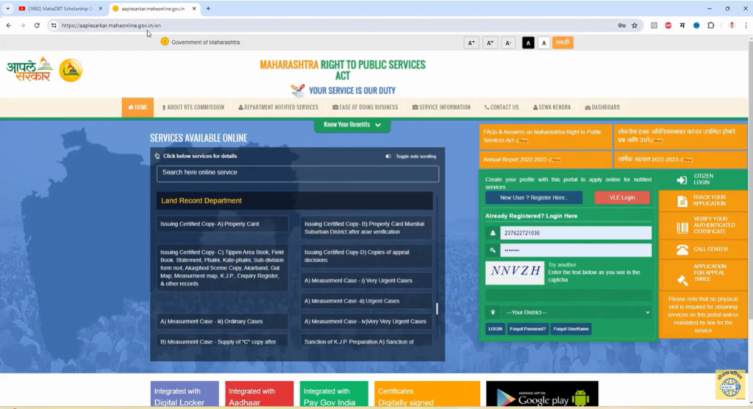Click the Track Your Application document icon

682,201
